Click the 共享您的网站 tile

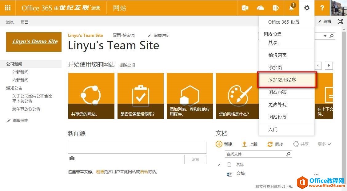coord(91,96)
